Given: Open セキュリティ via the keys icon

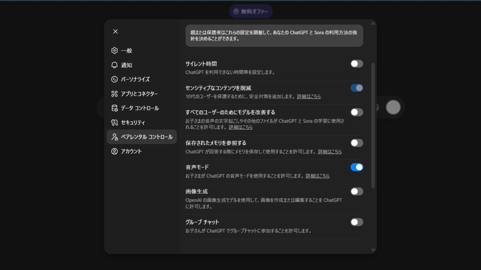Looking at the screenshot, I should coord(114,122).
